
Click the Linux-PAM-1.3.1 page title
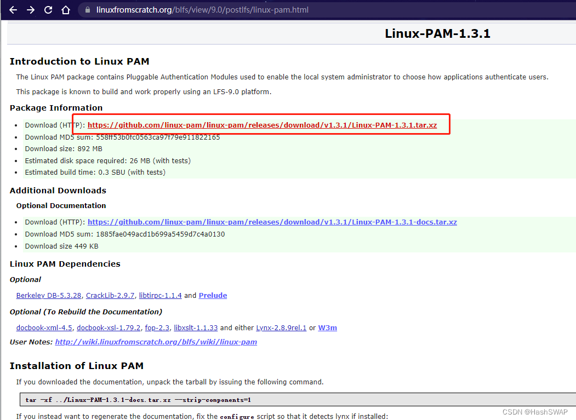(437, 34)
